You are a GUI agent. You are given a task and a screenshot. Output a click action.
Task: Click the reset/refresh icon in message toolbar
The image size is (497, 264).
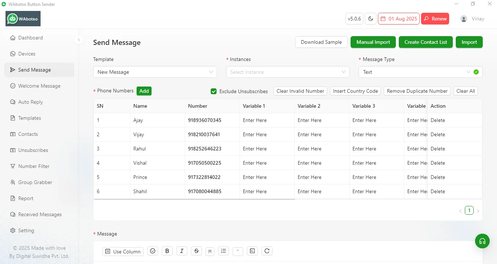click(267, 251)
